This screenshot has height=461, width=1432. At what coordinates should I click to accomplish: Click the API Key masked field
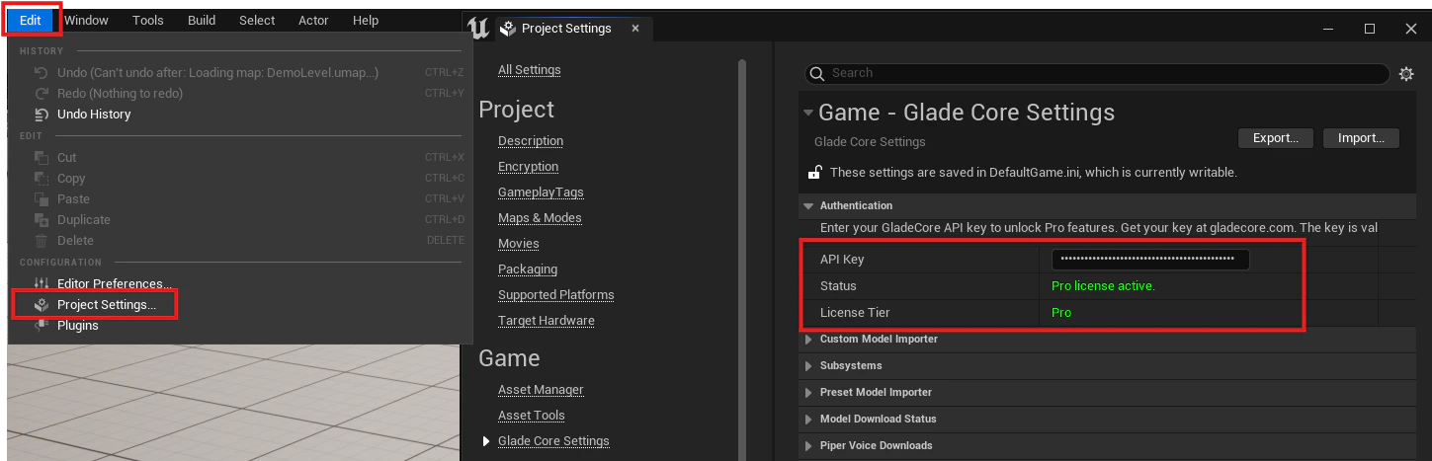[x=1150, y=260]
